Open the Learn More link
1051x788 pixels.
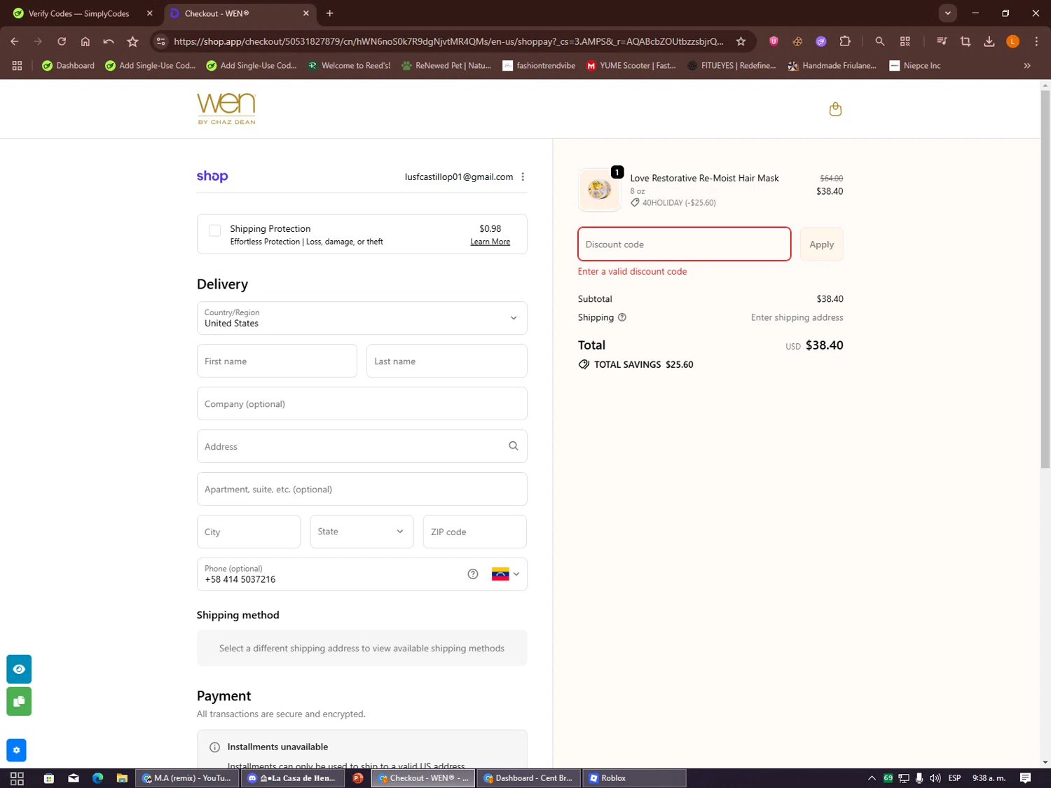pos(490,242)
